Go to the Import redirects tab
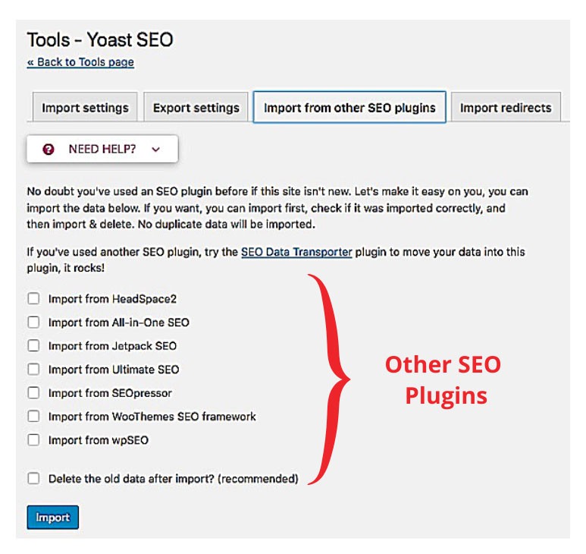This screenshot has height=554, width=586. [x=506, y=108]
